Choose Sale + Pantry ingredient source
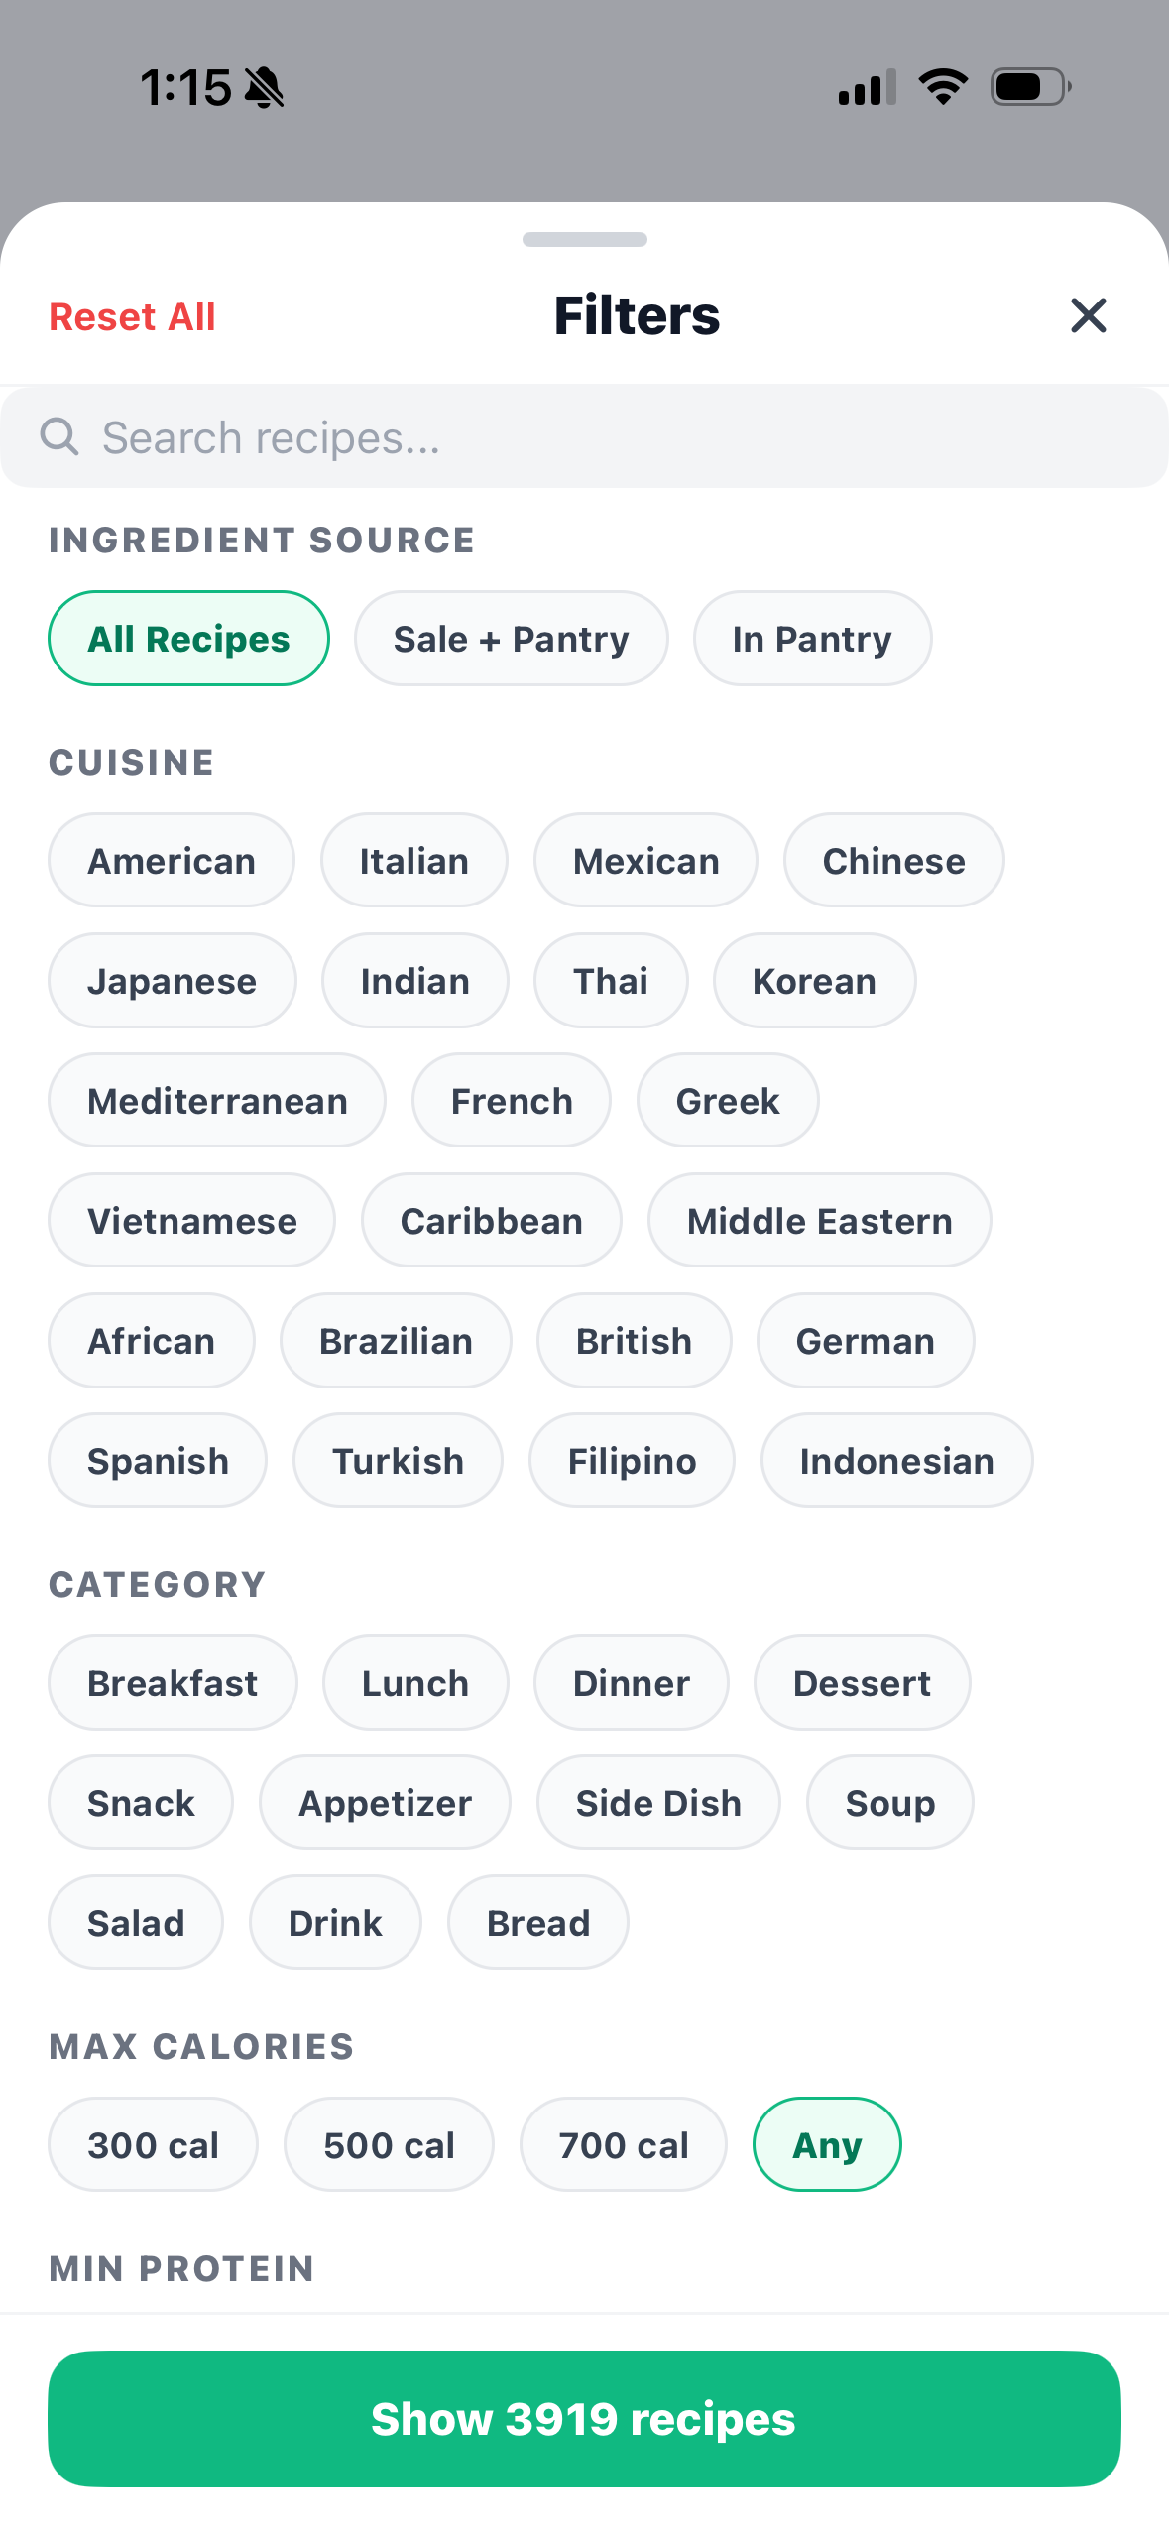 coord(511,639)
